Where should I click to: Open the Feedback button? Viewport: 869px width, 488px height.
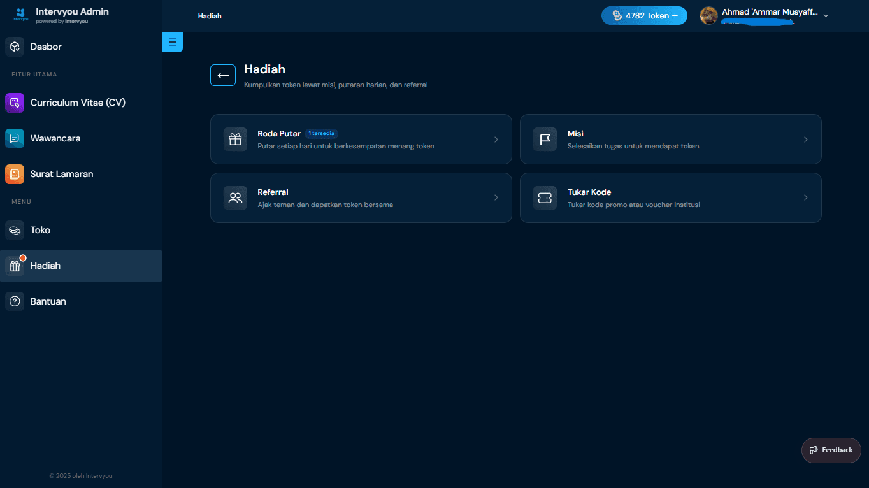point(831,450)
